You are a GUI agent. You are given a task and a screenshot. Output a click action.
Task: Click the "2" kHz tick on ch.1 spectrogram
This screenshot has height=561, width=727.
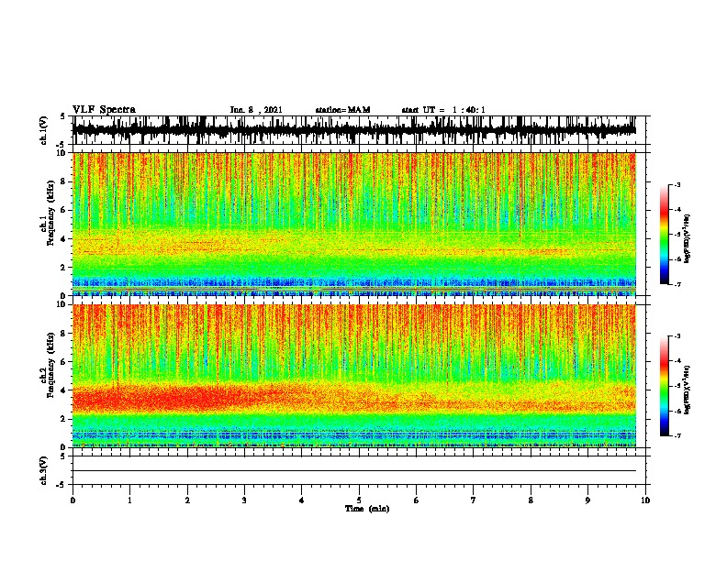pyautogui.click(x=65, y=268)
